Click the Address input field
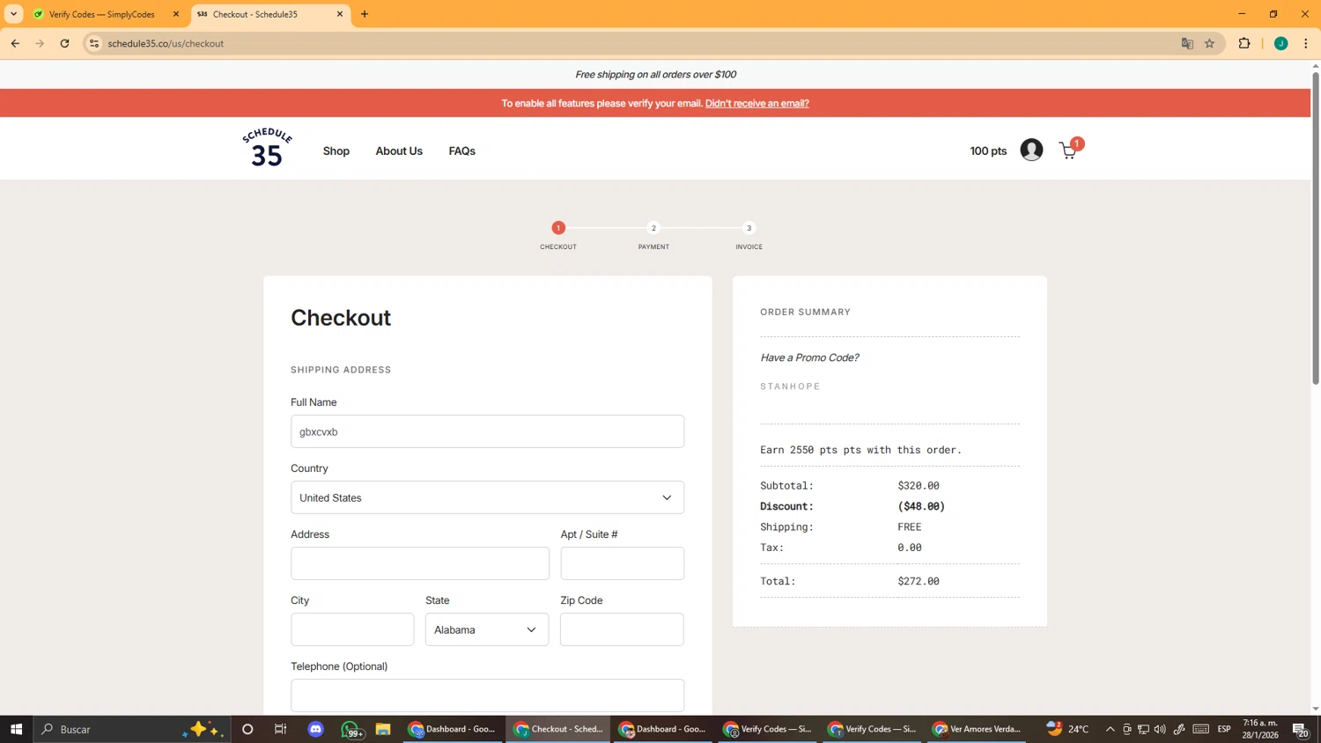Viewport: 1321px width, 743px height. (x=420, y=563)
